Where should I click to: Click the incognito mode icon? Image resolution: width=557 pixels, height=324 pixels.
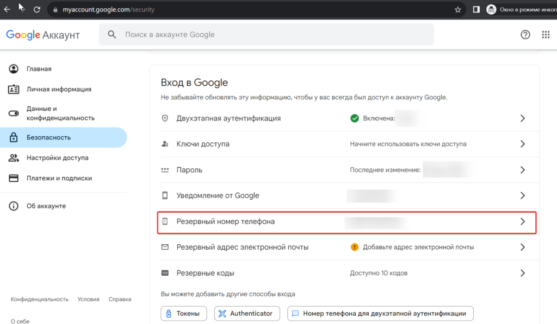491,10
